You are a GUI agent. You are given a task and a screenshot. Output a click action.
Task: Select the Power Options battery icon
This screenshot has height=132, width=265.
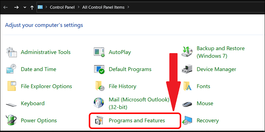(12, 120)
